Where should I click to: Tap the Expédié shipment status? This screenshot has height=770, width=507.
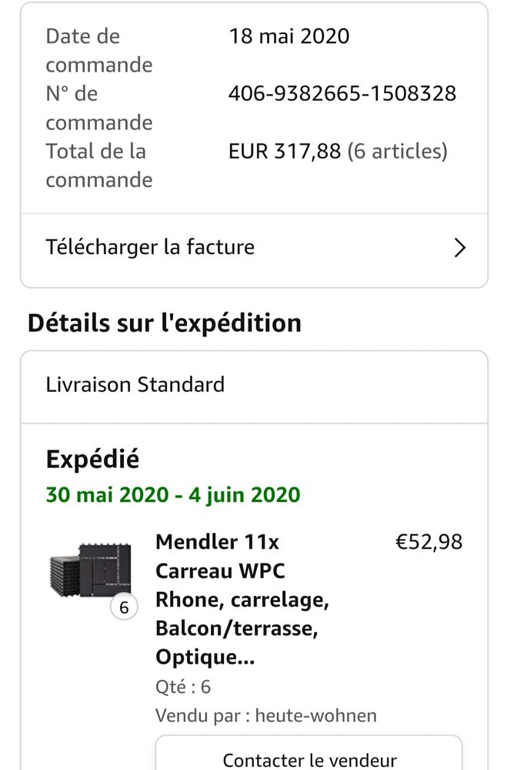point(92,460)
